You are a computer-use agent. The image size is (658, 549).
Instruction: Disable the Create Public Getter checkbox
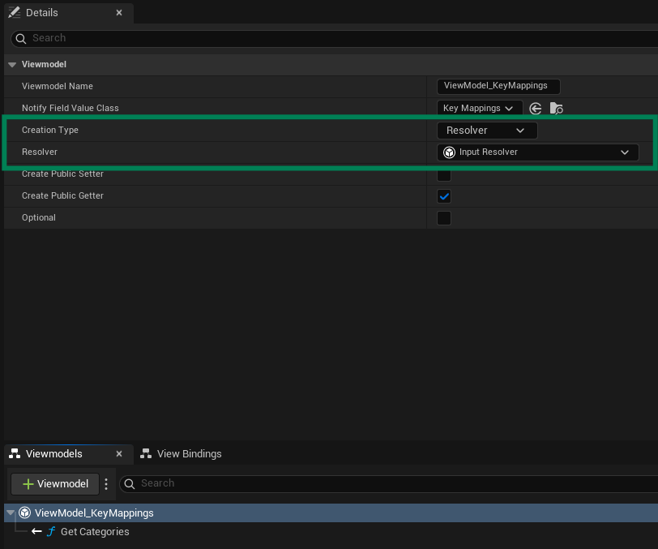point(443,195)
